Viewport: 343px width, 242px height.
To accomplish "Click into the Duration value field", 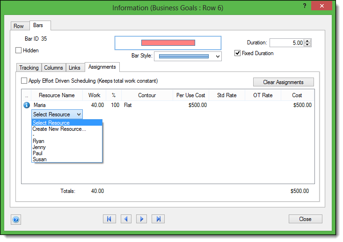I will tap(286, 43).
